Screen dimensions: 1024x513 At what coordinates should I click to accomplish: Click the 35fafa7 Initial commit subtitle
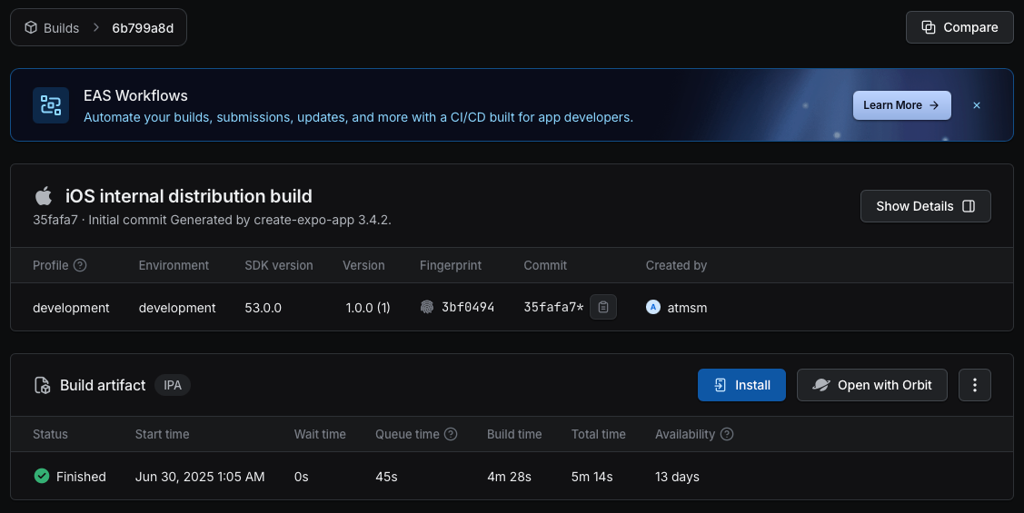pyautogui.click(x=213, y=220)
